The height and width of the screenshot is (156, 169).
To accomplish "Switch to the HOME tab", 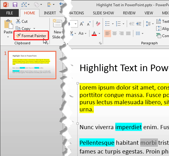I will click(x=29, y=13).
